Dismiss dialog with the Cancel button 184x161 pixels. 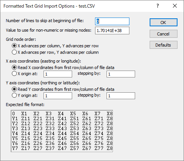click(x=163, y=34)
